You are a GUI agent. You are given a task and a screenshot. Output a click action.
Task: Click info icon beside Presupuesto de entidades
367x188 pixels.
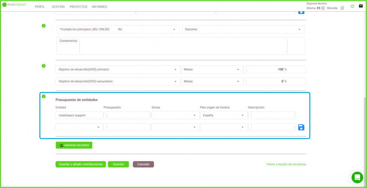[44, 96]
